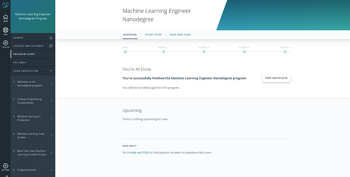This screenshot has height=177, width=350.
Task: Click Machine Learning Engineer Nanodegree Program sidebar header
Action: coord(33,16)
